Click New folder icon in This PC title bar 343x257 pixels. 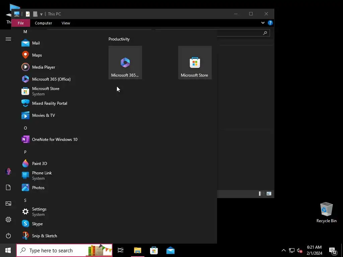click(x=35, y=14)
